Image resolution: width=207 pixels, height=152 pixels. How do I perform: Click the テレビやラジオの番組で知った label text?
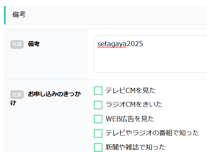click(x=152, y=133)
